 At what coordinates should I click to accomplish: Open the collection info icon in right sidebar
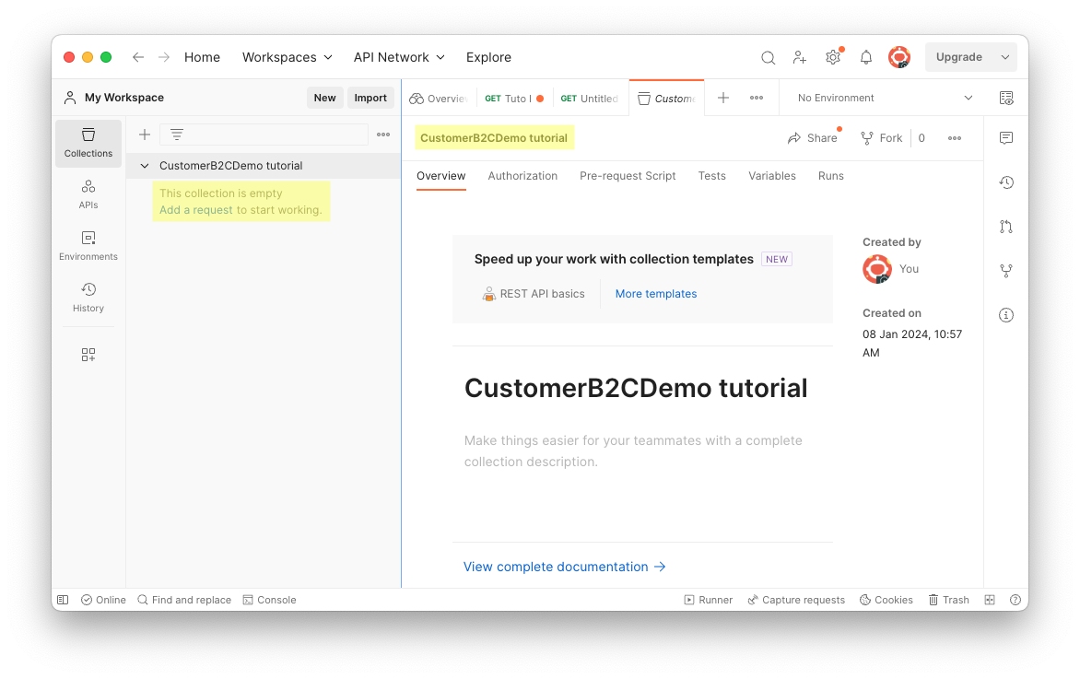(x=1006, y=315)
